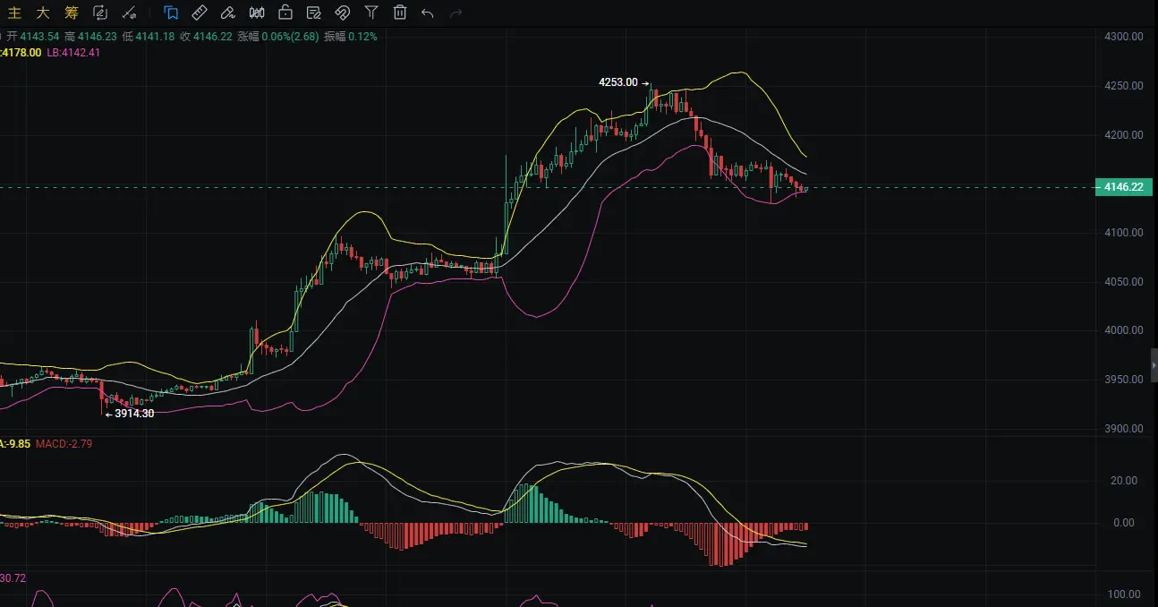
Task: Expand the side panel arrow on right edge
Action: (1154, 366)
